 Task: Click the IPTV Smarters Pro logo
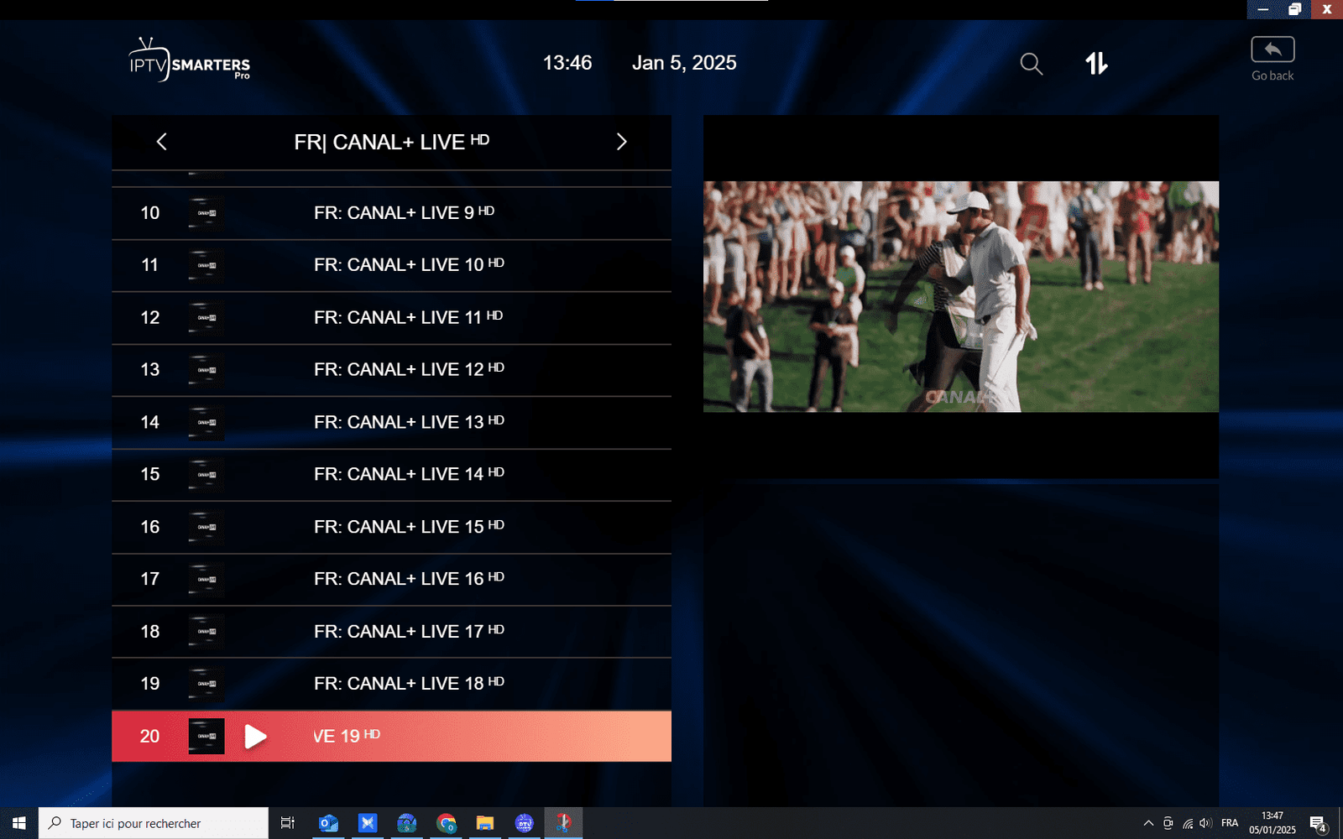pos(189,59)
